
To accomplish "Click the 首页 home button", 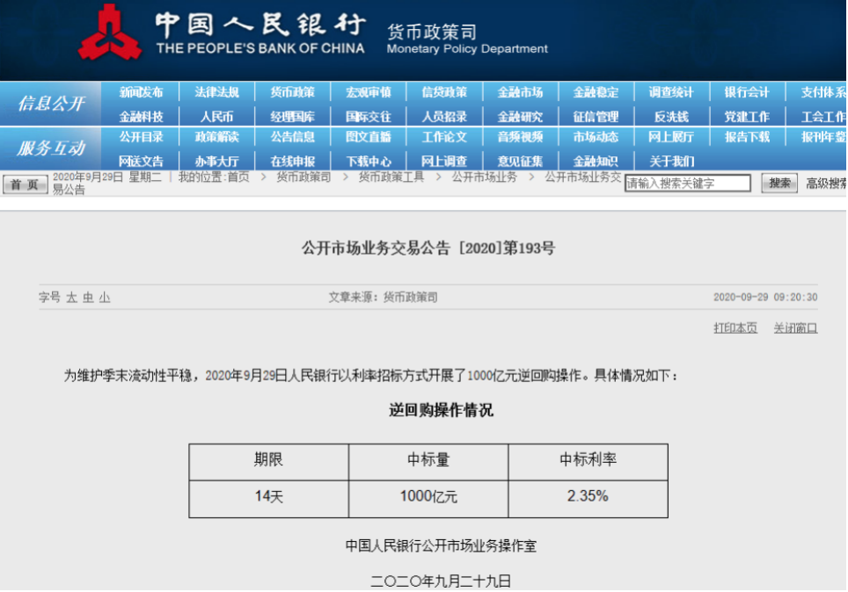I will pyautogui.click(x=25, y=184).
